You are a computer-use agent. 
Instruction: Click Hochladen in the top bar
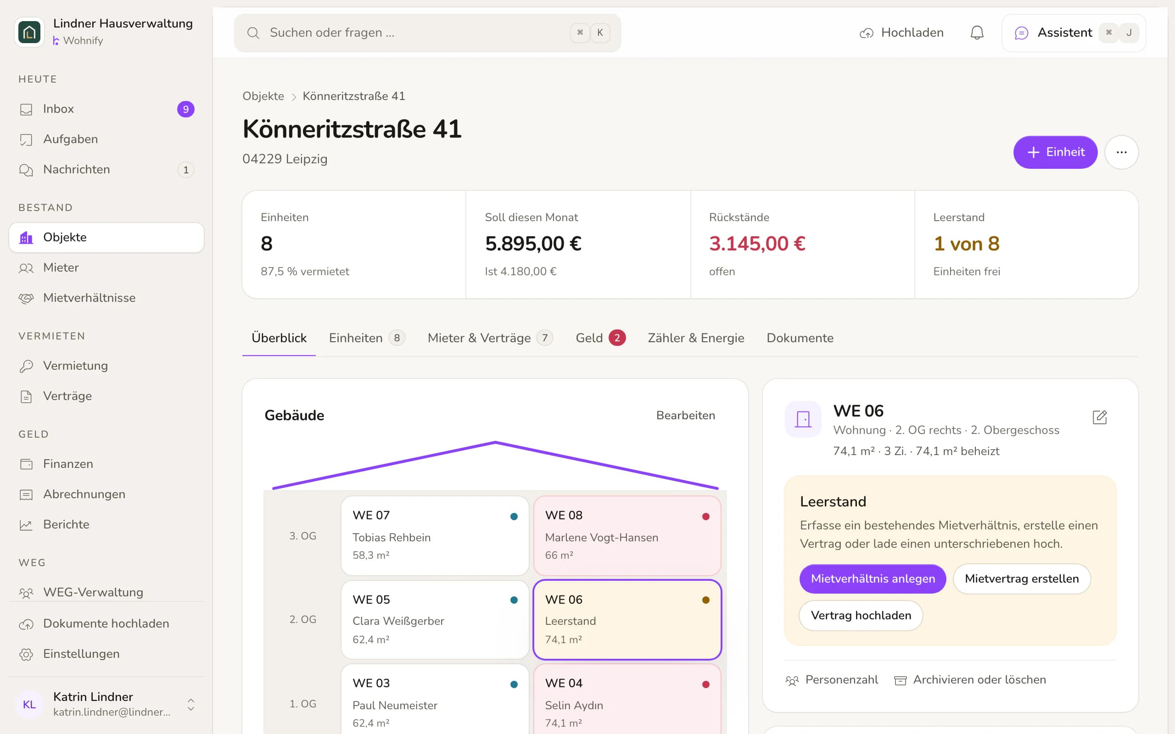pos(901,33)
